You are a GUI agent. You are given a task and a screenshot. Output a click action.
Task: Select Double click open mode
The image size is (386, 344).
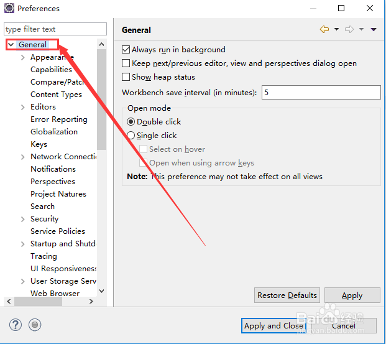131,122
